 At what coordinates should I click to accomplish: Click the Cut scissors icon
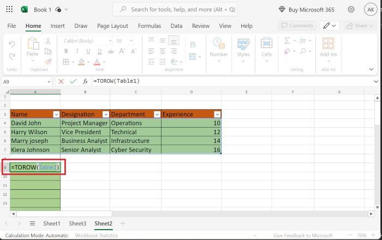48,41
